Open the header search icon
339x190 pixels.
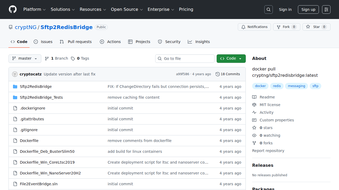268,9
